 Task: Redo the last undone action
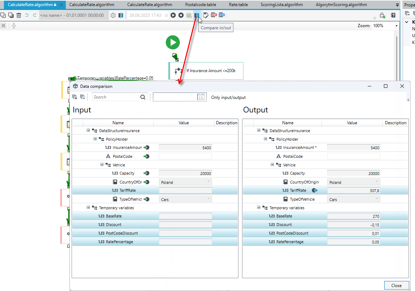[35, 15]
